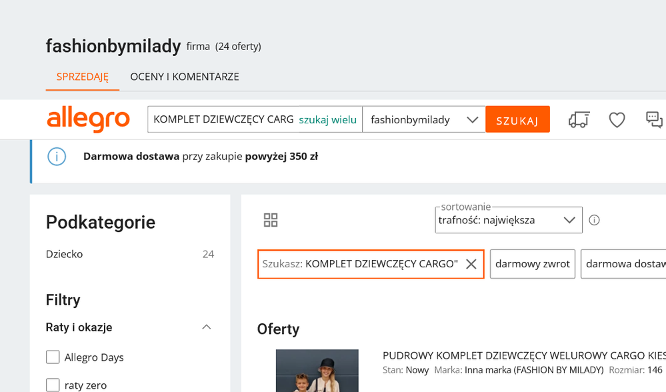Viewport: 666px width, 392px height.
Task: Enable the Allegro Days checkbox
Action: tap(53, 357)
